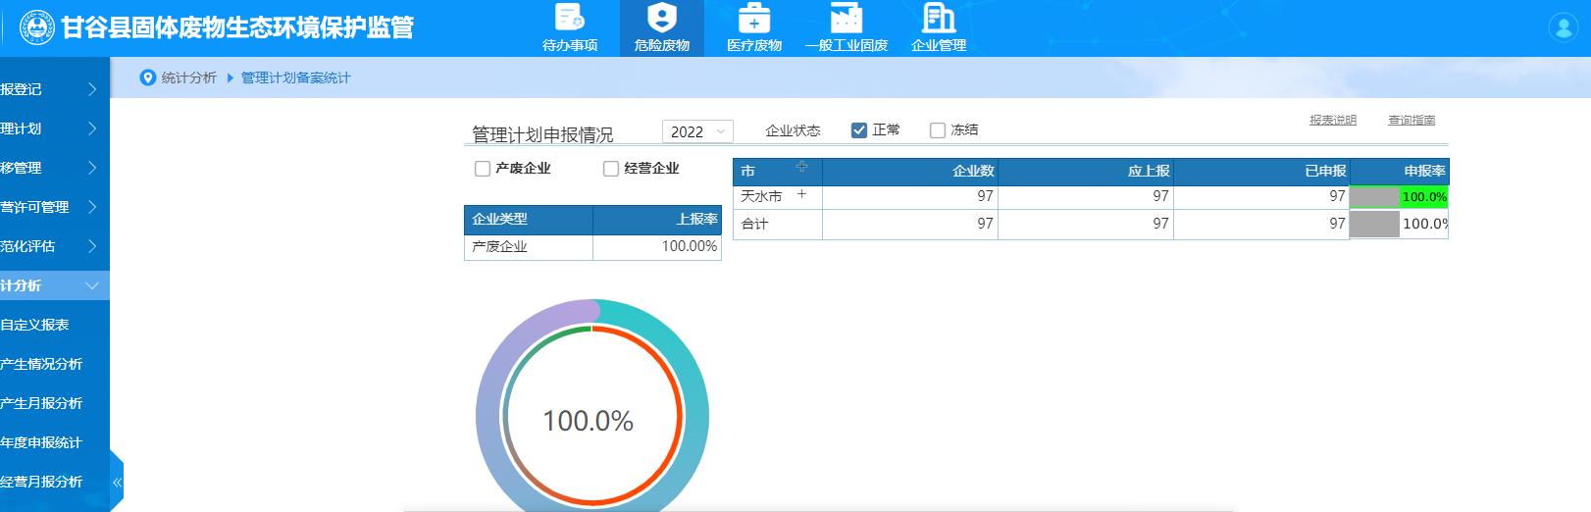Sort by 已申报 column header

1261,171
